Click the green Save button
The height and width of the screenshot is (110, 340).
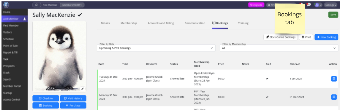333,15
